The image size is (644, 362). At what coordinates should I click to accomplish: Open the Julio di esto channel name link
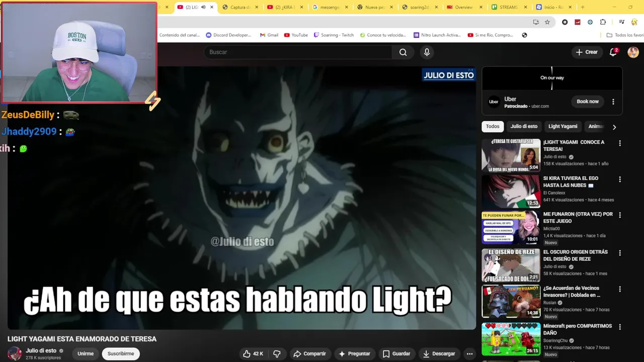[x=41, y=351]
